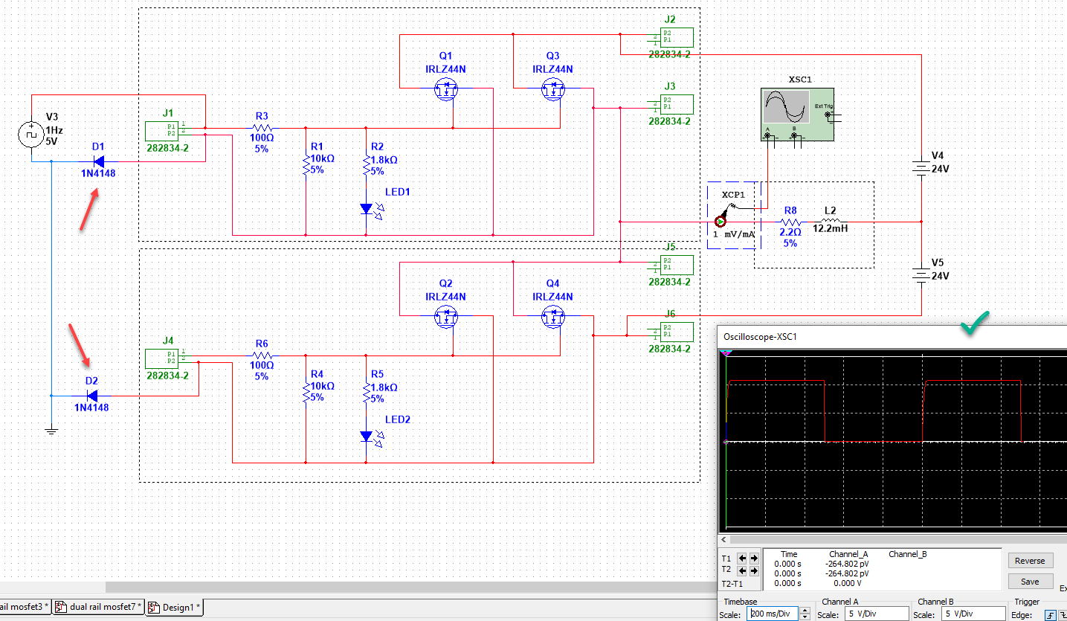The height and width of the screenshot is (621, 1067).
Task: Click the '1 mV/mA' probe ratio label
Action: pos(734,235)
